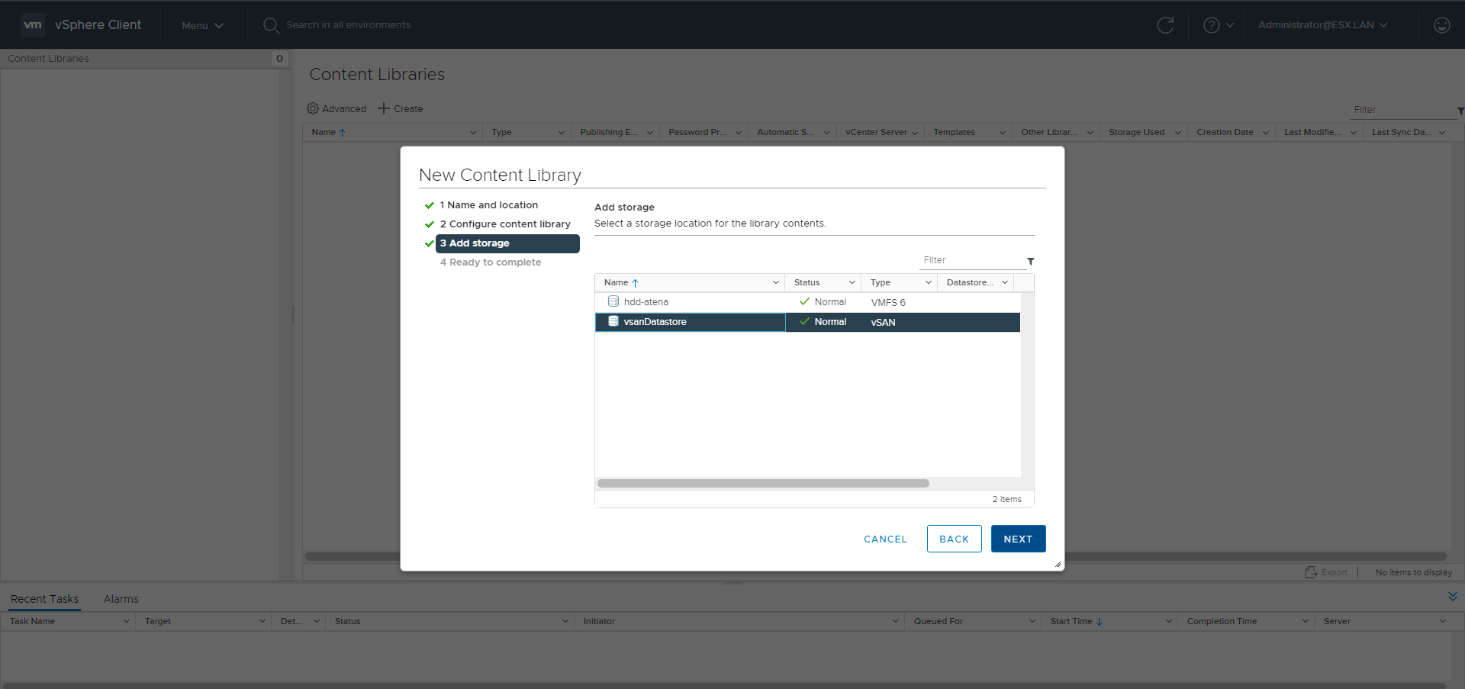The width and height of the screenshot is (1465, 689).
Task: Click the BACK button
Action: point(954,539)
